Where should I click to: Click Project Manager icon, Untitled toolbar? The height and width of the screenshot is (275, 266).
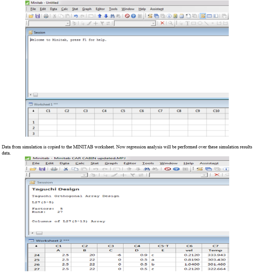click(x=216, y=16)
